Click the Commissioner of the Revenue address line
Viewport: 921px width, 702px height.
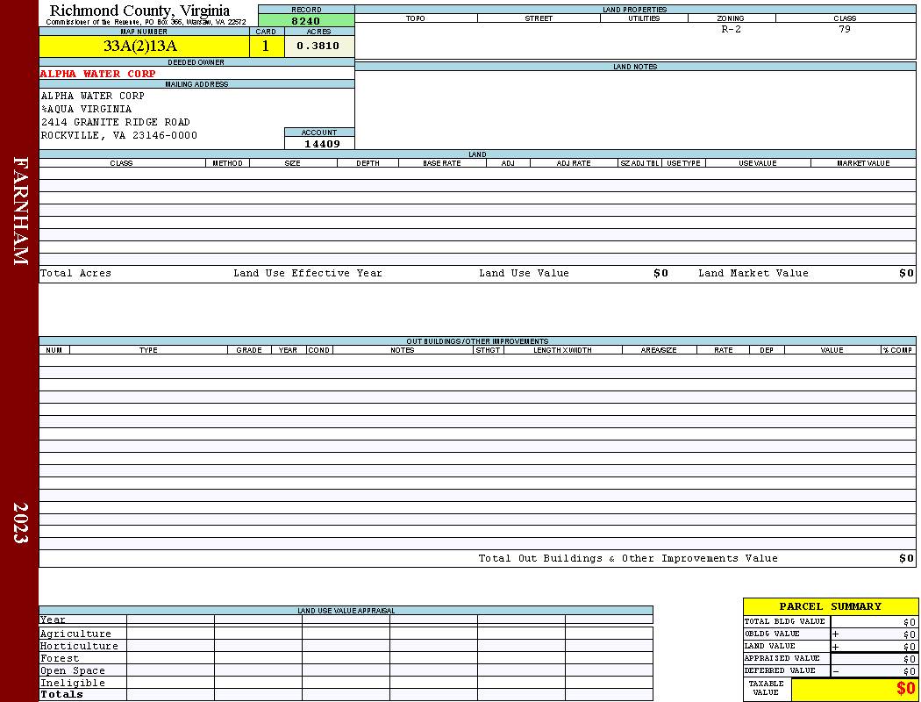(x=146, y=22)
